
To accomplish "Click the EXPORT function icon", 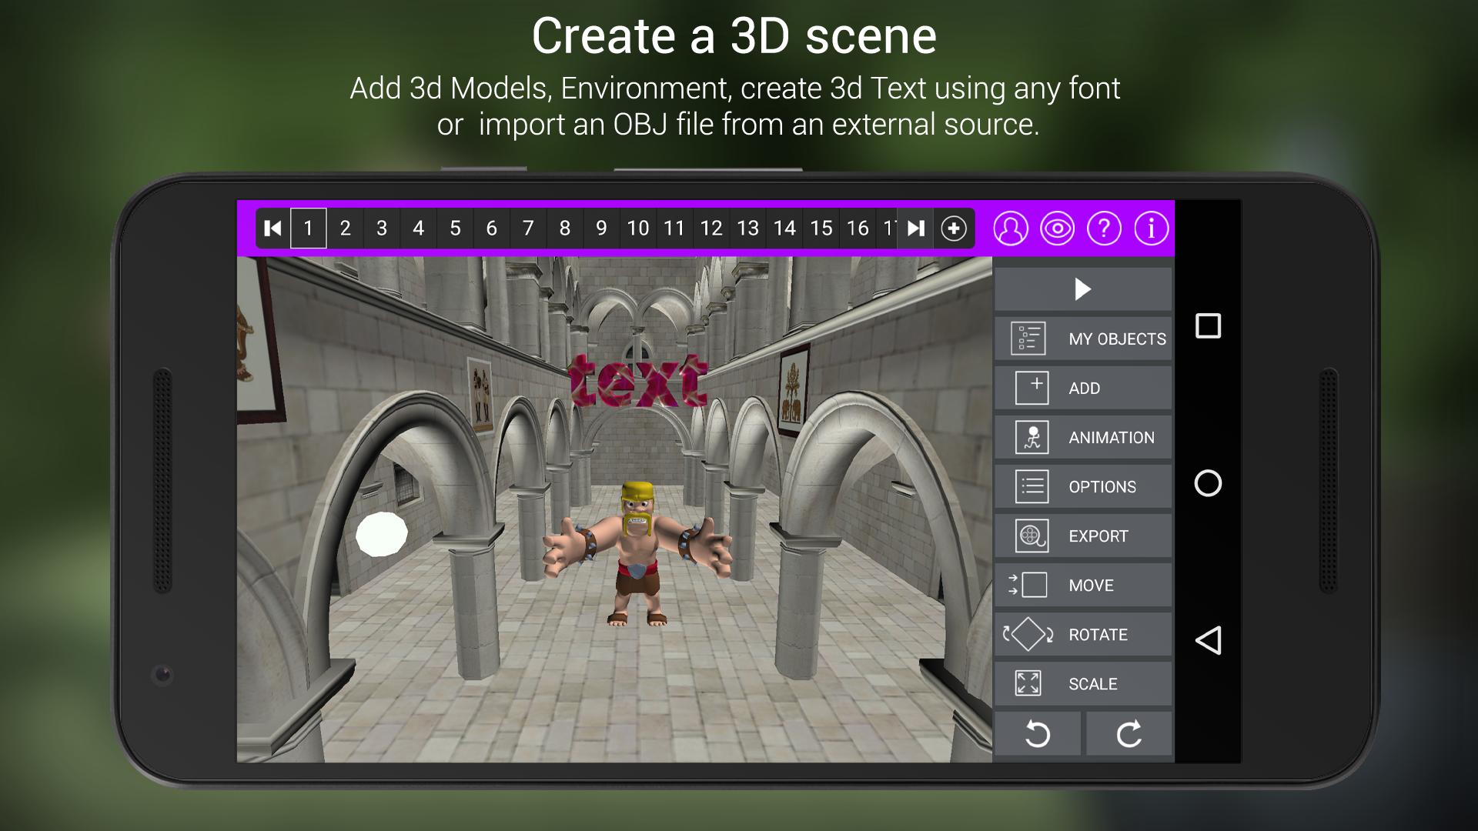I will point(1028,536).
